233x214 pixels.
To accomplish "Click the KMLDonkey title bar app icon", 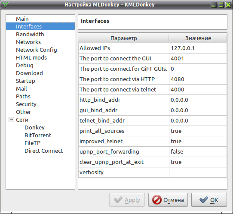I will point(5,5).
